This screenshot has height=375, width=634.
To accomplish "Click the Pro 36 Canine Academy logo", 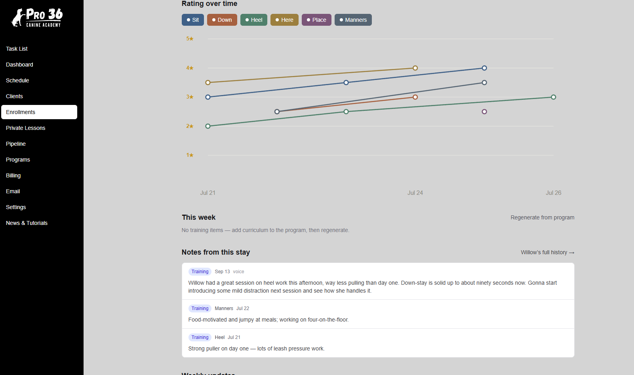I will coord(37,18).
